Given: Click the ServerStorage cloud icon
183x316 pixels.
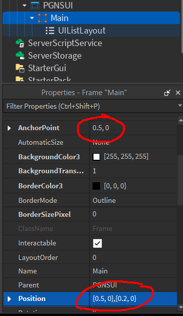Looking at the screenshot, I should pyautogui.click(x=20, y=56).
